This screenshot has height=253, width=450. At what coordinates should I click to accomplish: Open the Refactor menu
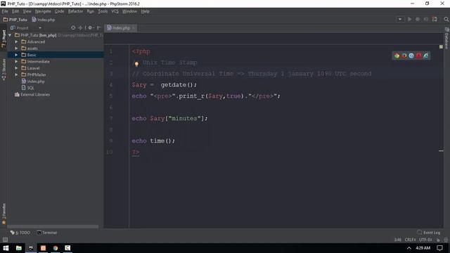tap(75, 11)
